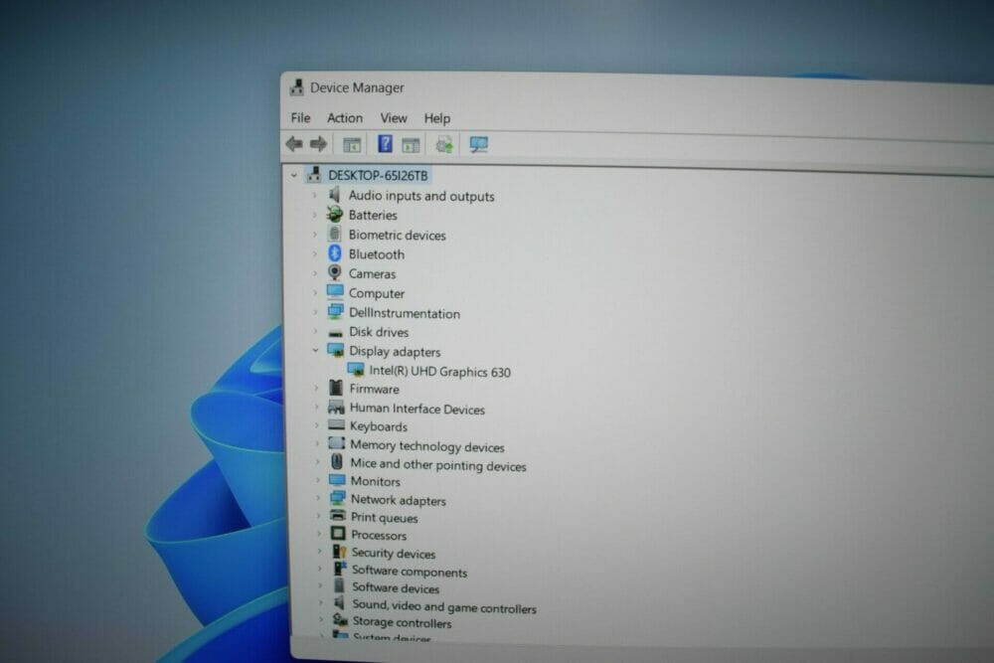Screen dimensions: 994x663
Task: Select the Software devices label
Action: point(396,588)
